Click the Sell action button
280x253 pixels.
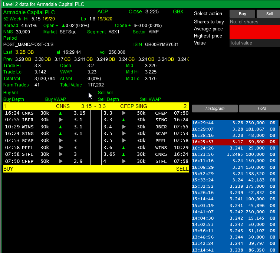tap(269, 14)
